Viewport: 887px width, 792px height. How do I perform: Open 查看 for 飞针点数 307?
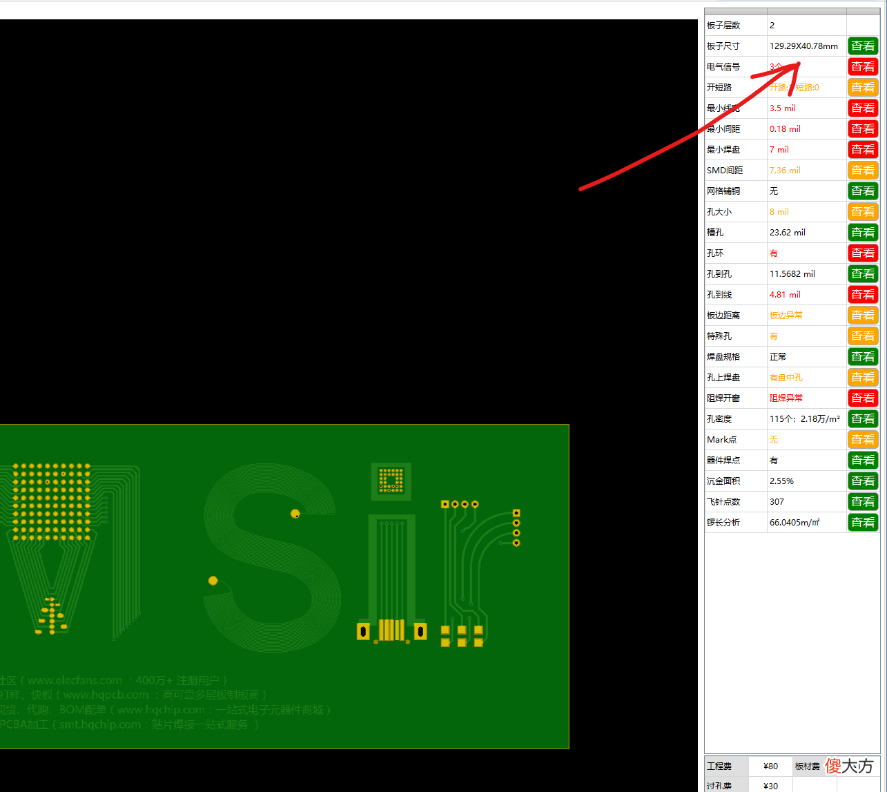(x=863, y=502)
